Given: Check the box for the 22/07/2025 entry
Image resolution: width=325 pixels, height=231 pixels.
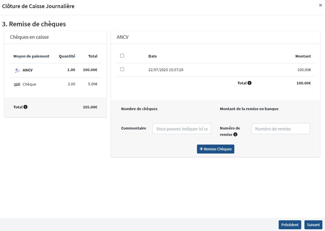Looking at the screenshot, I should pyautogui.click(x=122, y=69).
